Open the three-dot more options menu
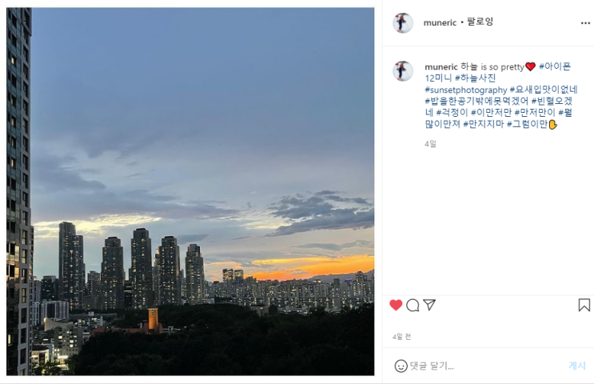 click(585, 23)
